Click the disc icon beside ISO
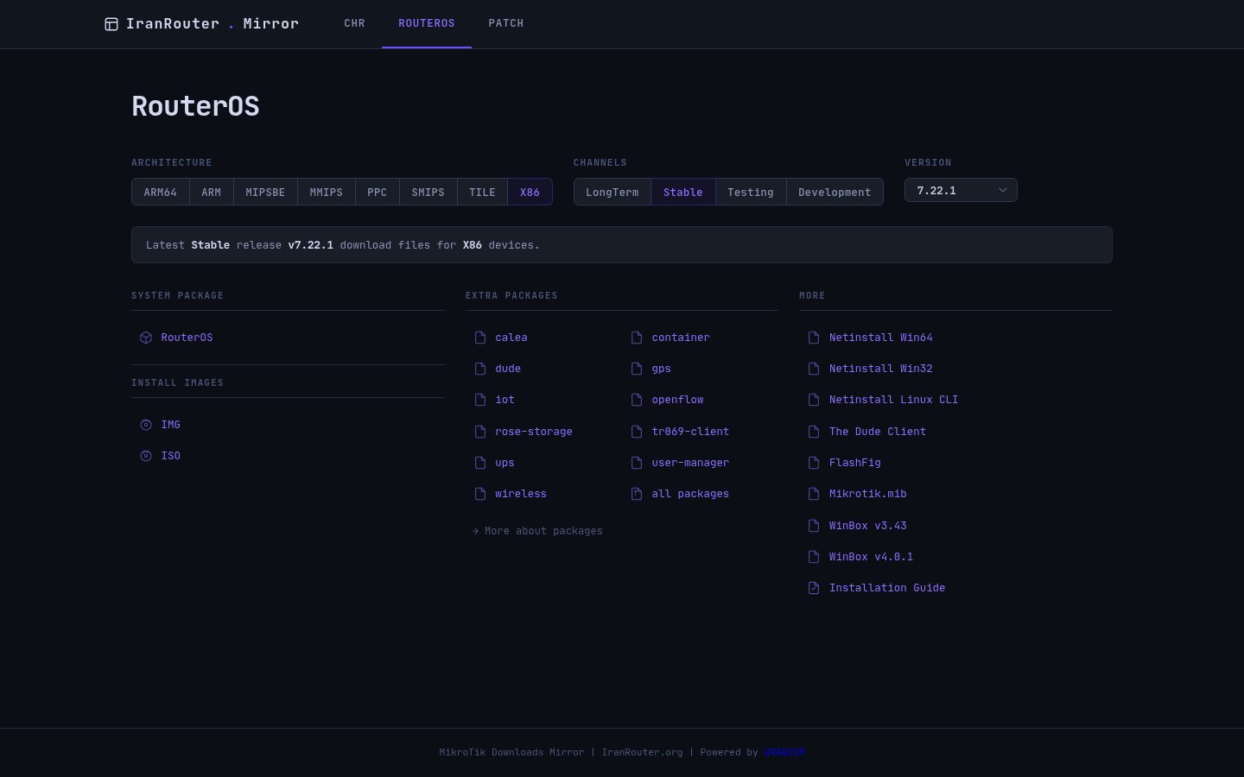 [x=146, y=456]
